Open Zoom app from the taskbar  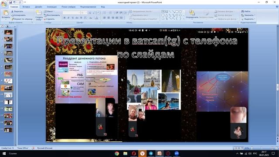click(x=177, y=154)
